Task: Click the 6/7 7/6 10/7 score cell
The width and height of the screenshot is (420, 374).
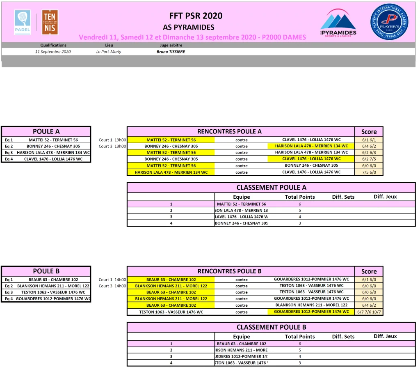Action: coord(368,312)
